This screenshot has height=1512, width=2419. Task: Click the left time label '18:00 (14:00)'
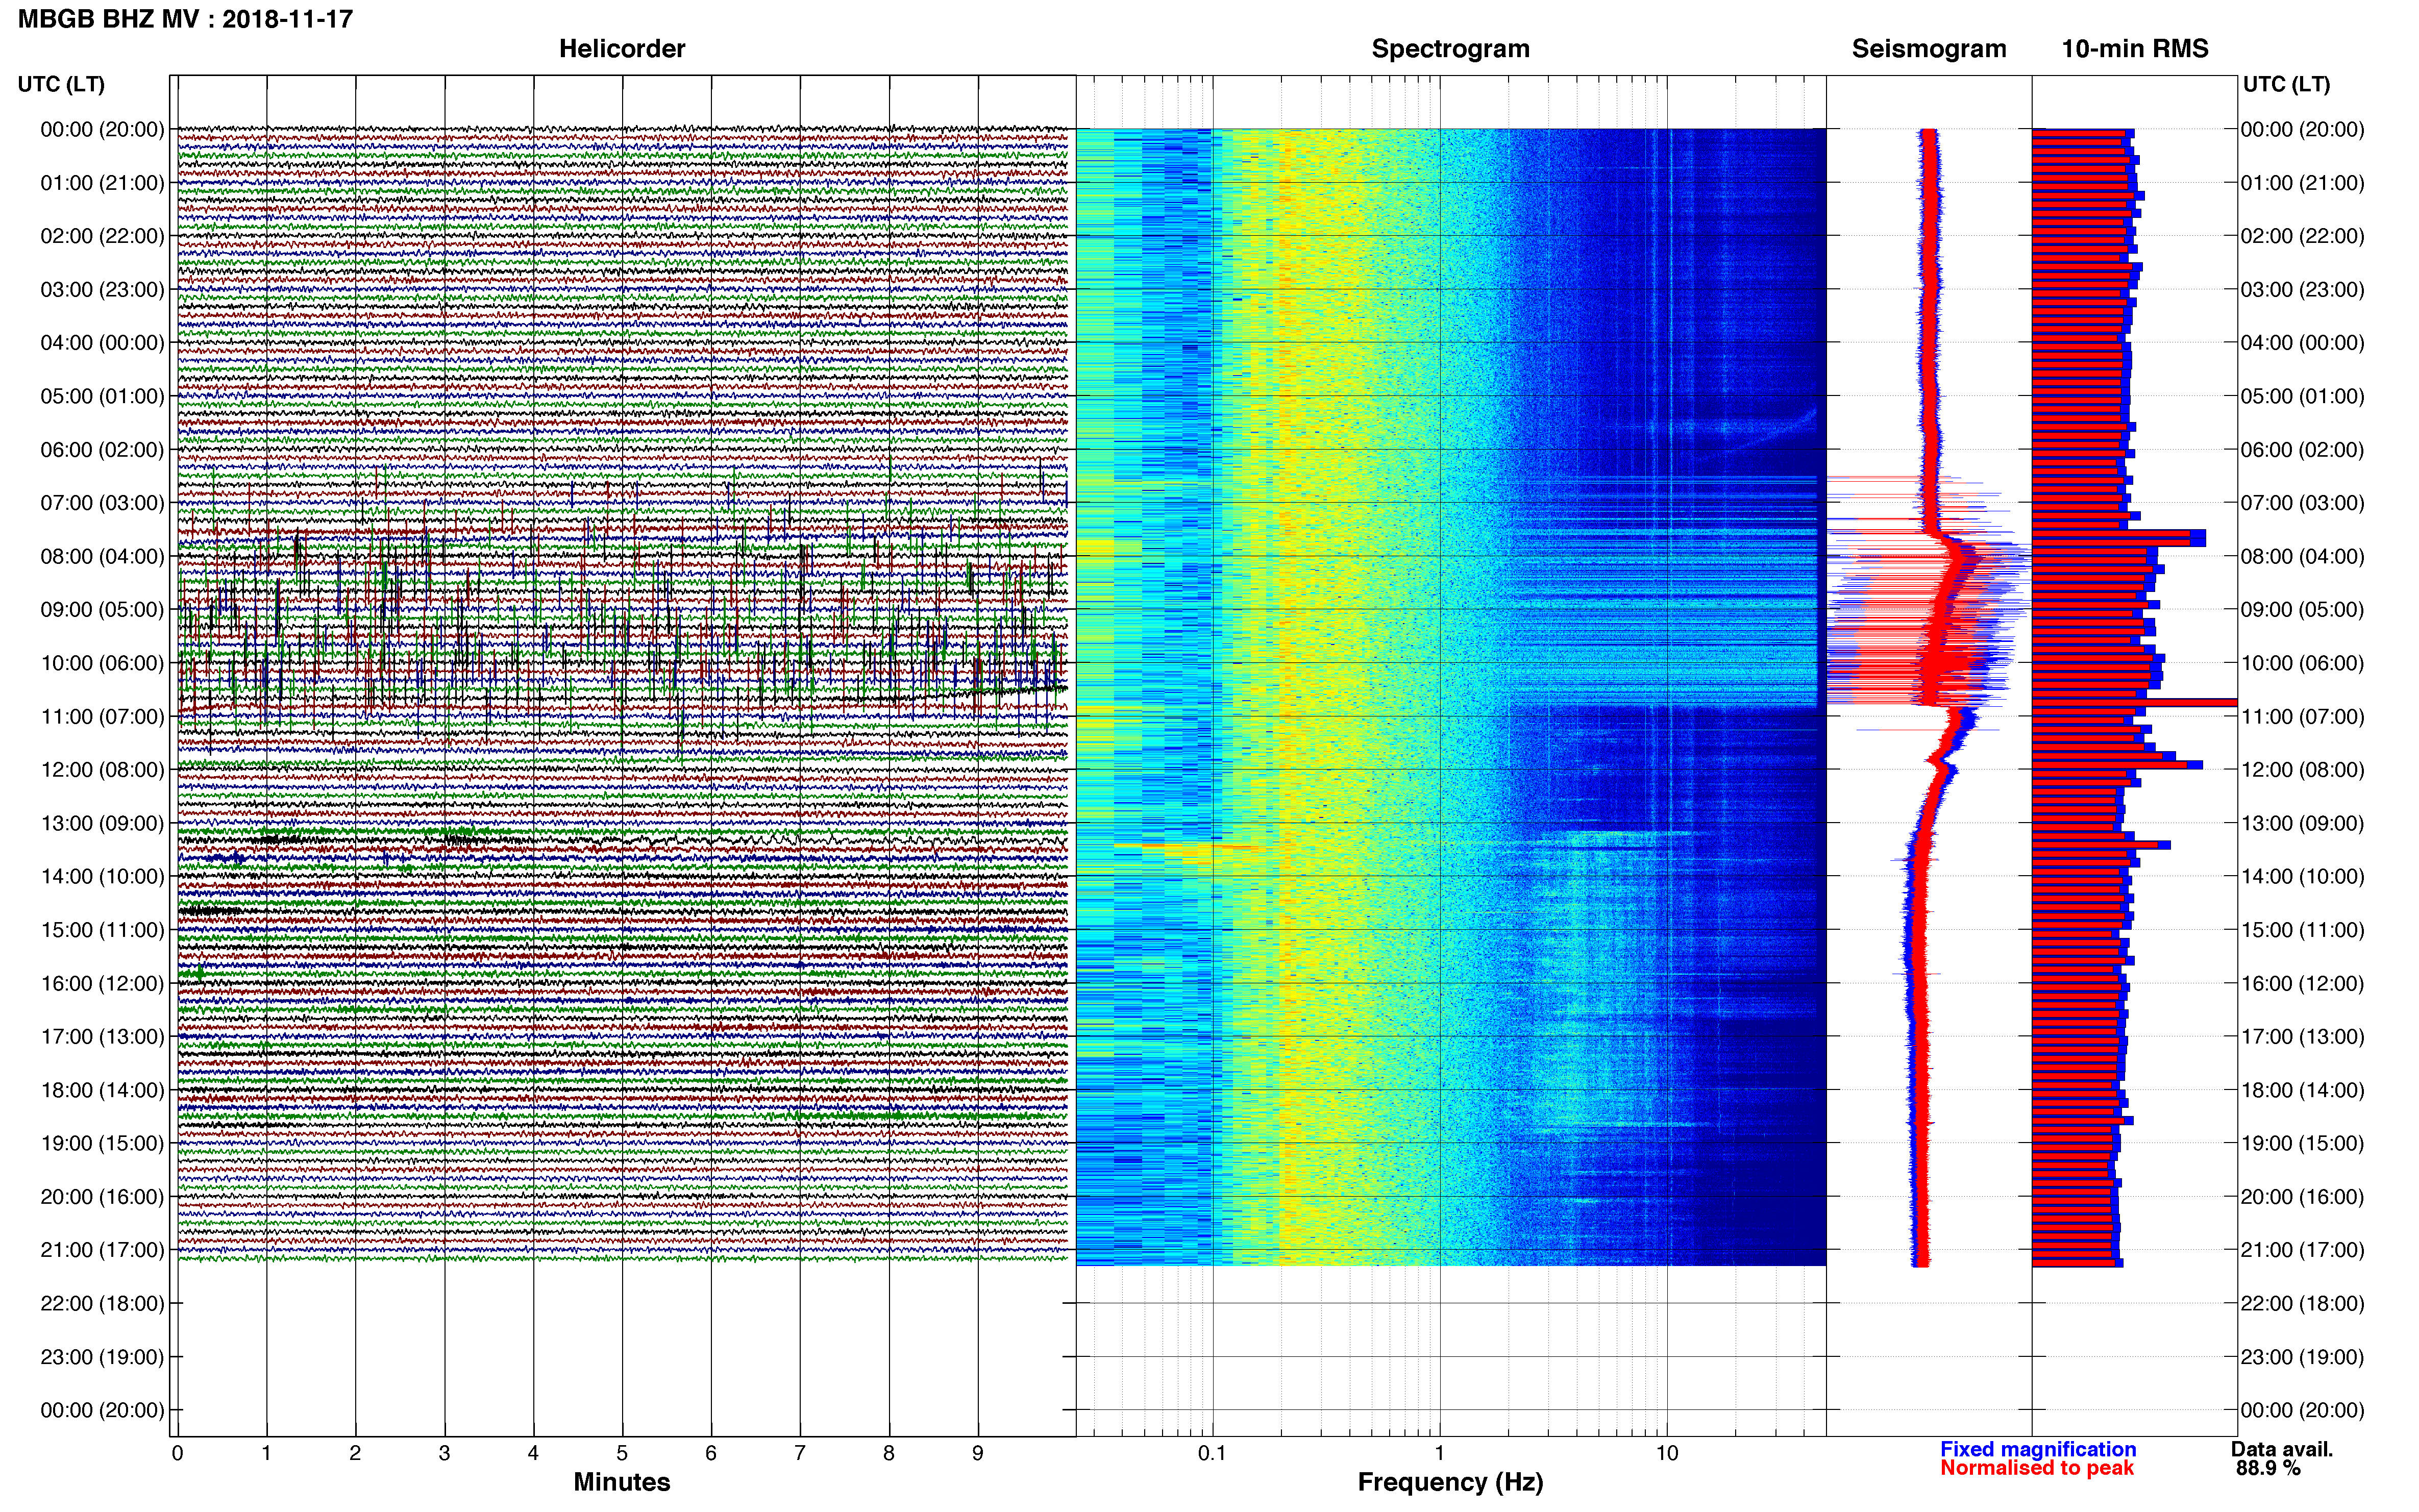pos(102,1090)
